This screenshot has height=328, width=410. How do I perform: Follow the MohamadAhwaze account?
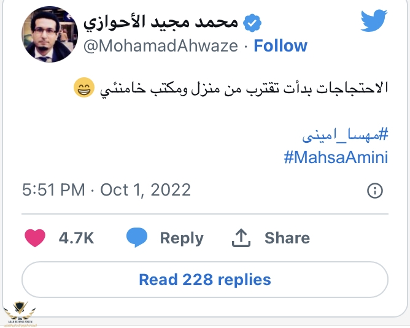click(x=280, y=46)
